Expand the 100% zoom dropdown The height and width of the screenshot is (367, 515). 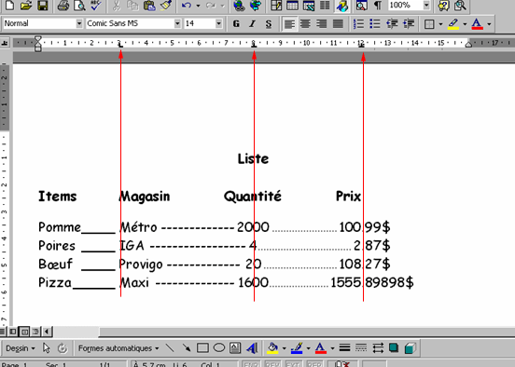426,5
